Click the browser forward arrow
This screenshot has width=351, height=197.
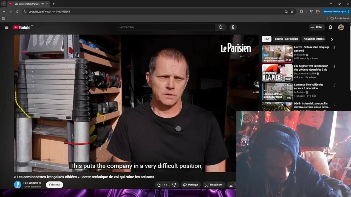tap(10, 11)
